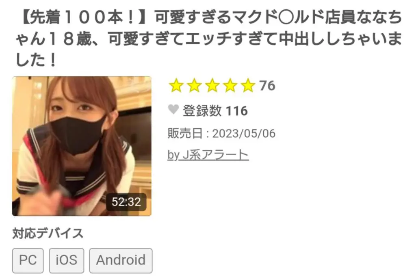Choose the third yellow rating star
This screenshot has height=277, width=416.
[212, 85]
